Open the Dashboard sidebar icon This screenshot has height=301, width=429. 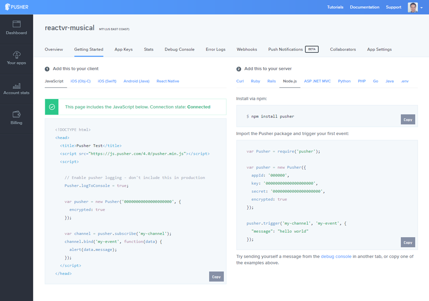(x=17, y=24)
